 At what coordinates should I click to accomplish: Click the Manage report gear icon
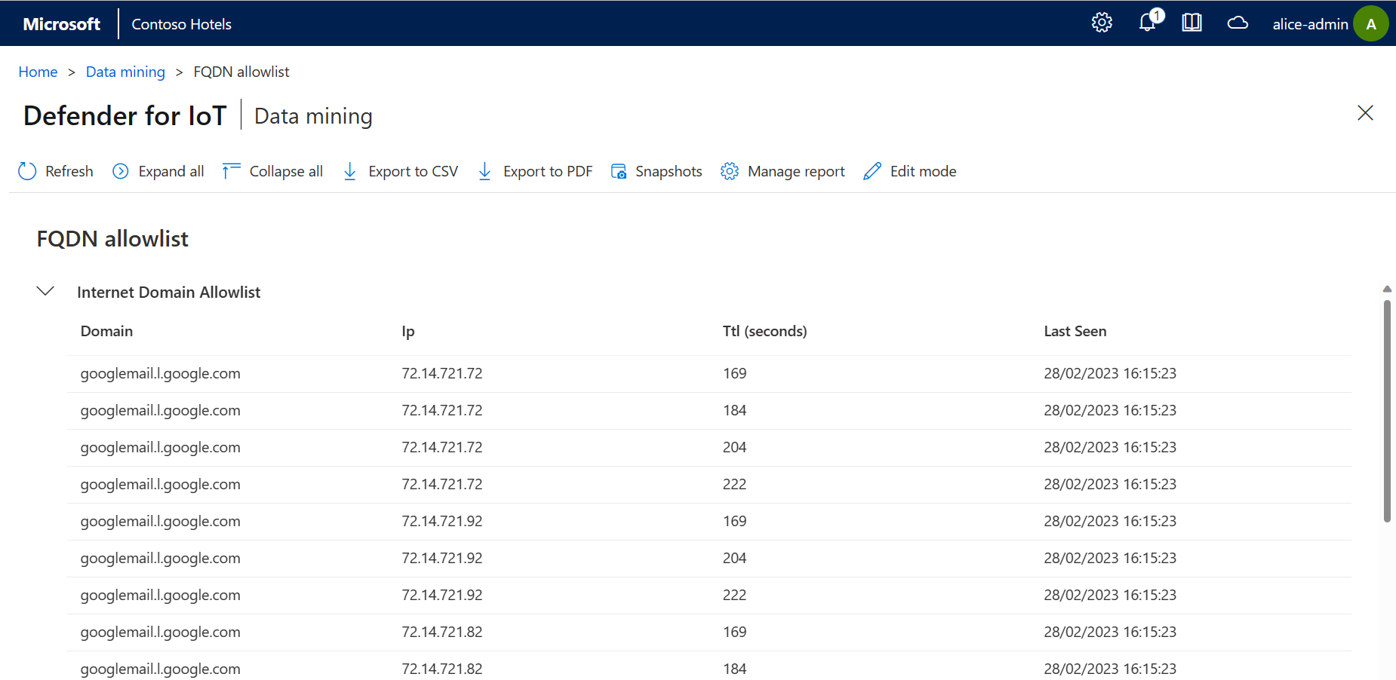[730, 171]
